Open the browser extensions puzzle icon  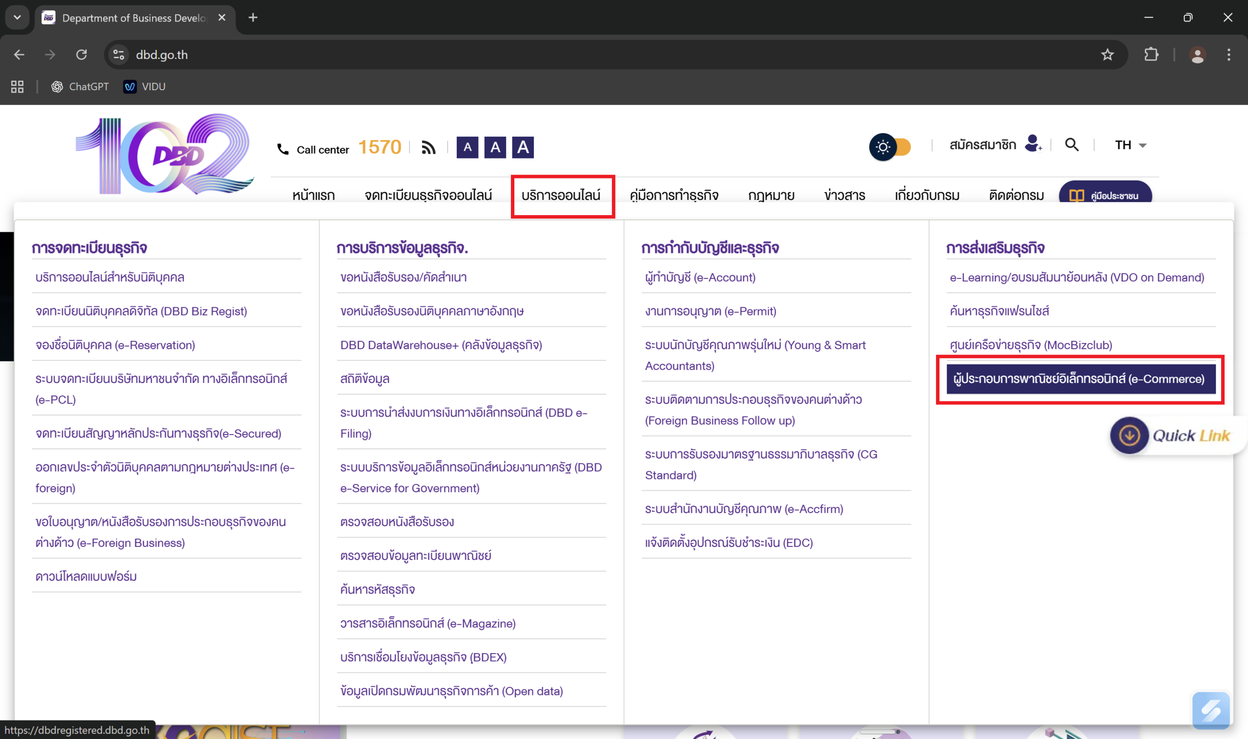[1151, 55]
